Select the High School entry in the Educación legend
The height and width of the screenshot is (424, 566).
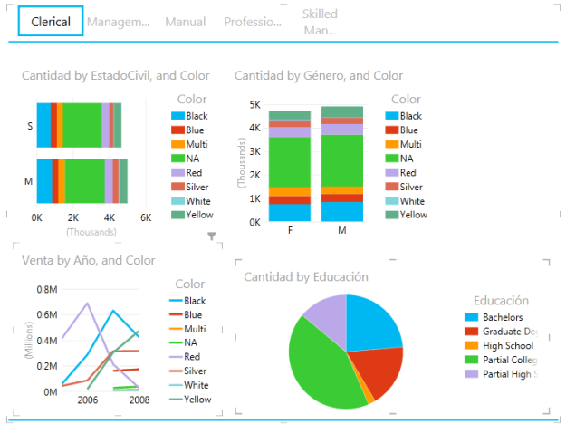[507, 346]
